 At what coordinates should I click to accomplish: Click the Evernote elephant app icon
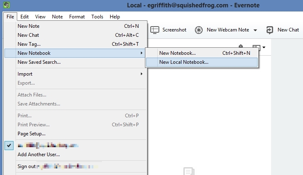coord(7,4)
